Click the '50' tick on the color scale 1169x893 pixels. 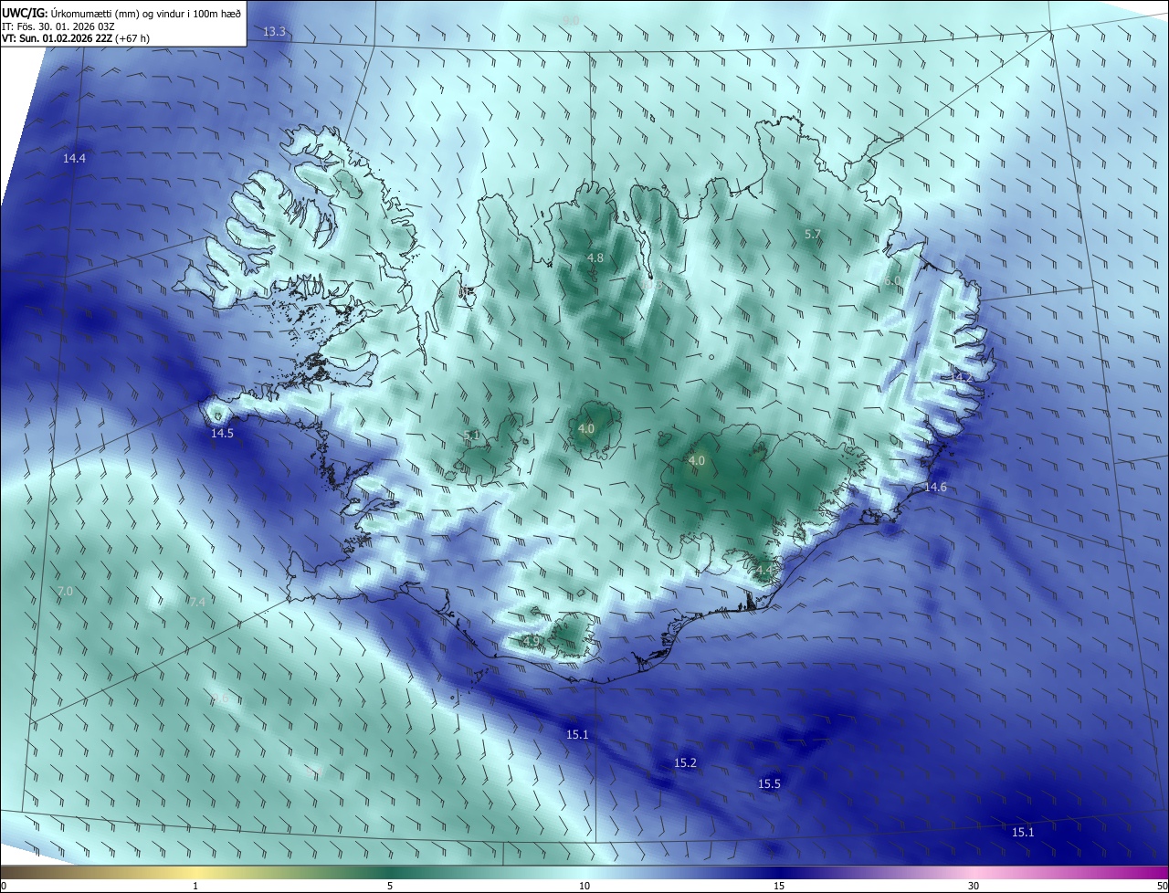click(x=1162, y=887)
